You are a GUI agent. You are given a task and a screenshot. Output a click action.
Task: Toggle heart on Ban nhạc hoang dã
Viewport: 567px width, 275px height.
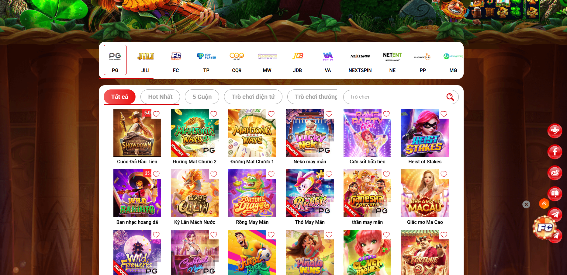tap(156, 174)
